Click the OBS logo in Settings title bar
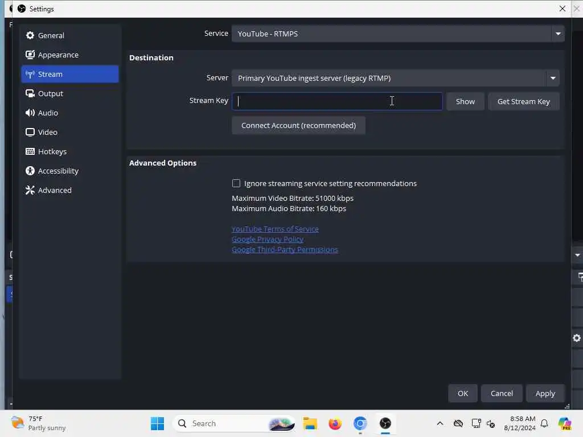The height and width of the screenshot is (437, 583). [22, 9]
